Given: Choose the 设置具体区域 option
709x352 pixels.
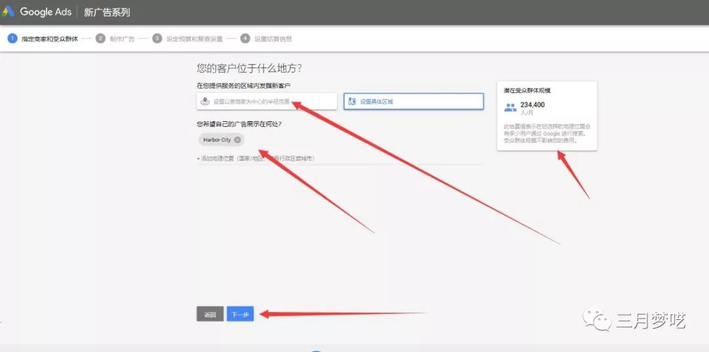Looking at the screenshot, I should pyautogui.click(x=414, y=101).
